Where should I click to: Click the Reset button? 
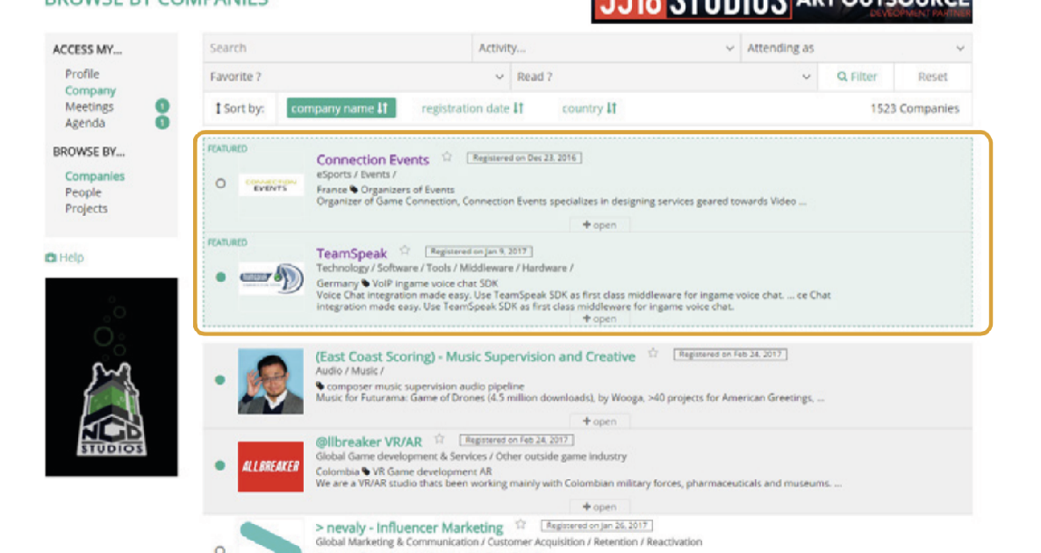pos(933,77)
